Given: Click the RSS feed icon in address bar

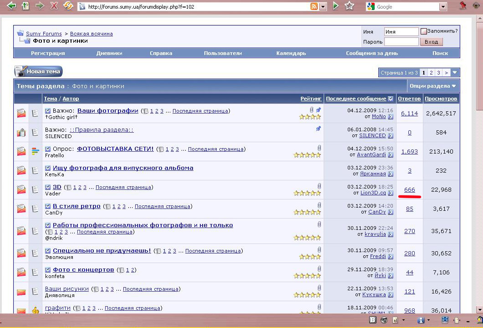Looking at the screenshot, I should 314,6.
